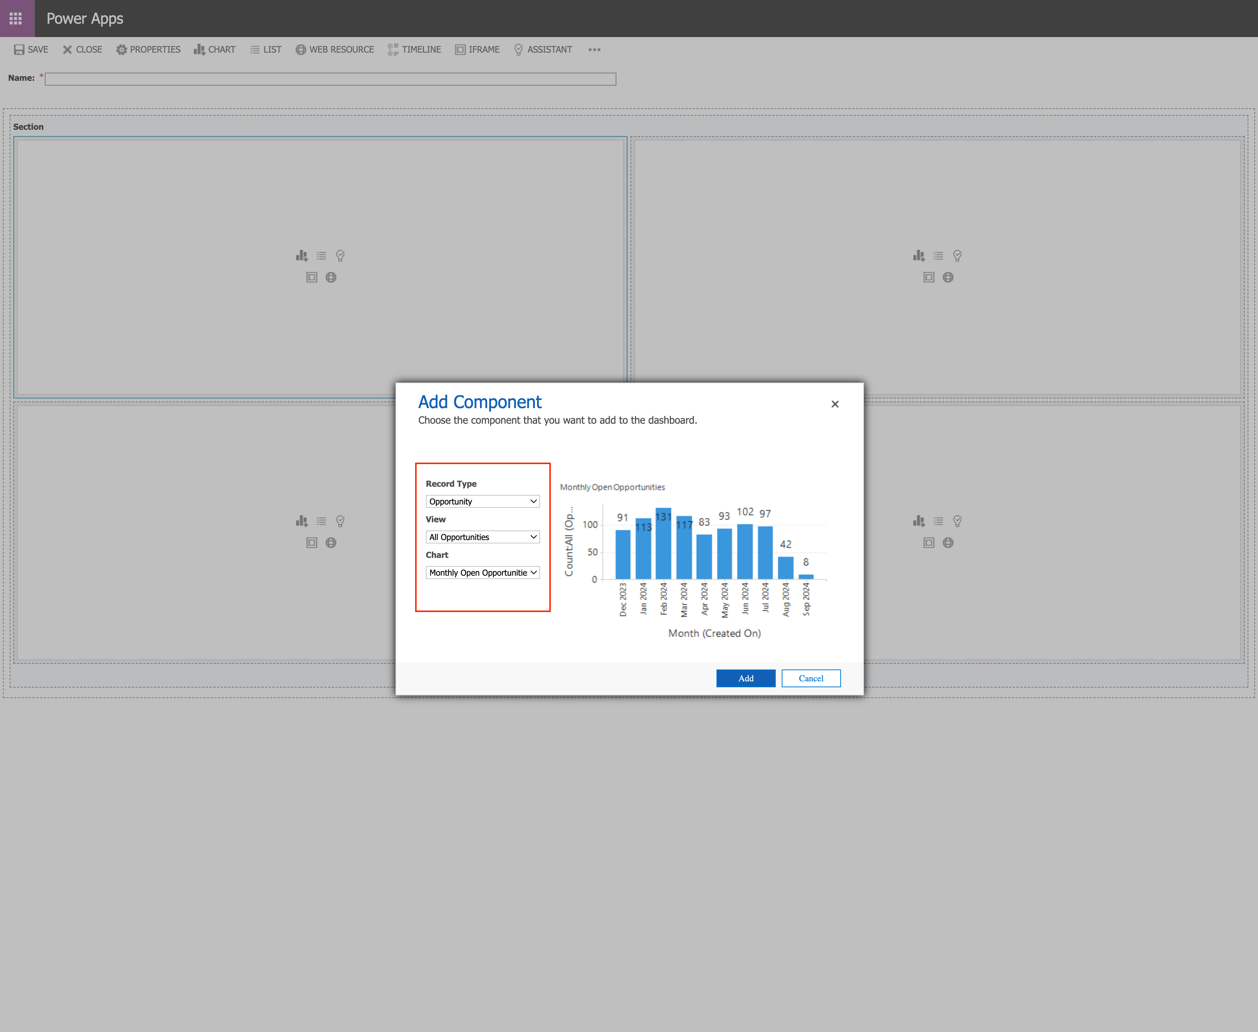Expand the Record Type dropdown
1258x1032 pixels.
[482, 501]
